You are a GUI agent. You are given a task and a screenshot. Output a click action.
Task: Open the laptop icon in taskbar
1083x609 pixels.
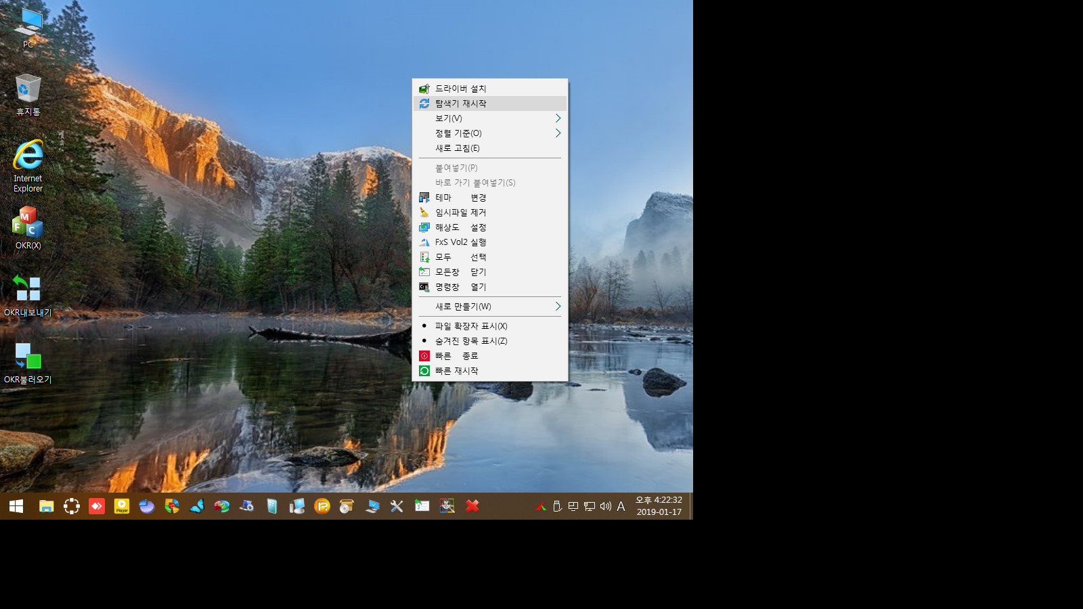372,506
